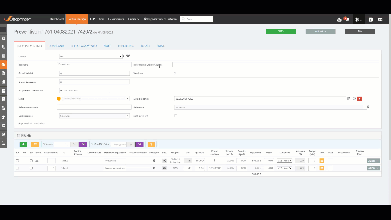The image size is (391, 220).
Task: Open the Cliente dropdown showing test
Action: pos(91,56)
